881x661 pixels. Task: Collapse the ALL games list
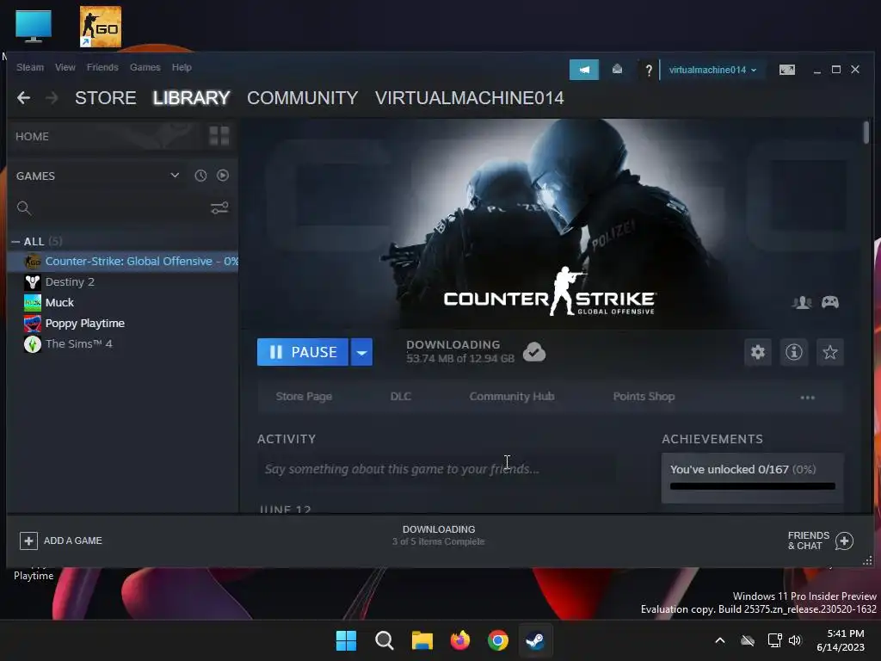pos(15,242)
